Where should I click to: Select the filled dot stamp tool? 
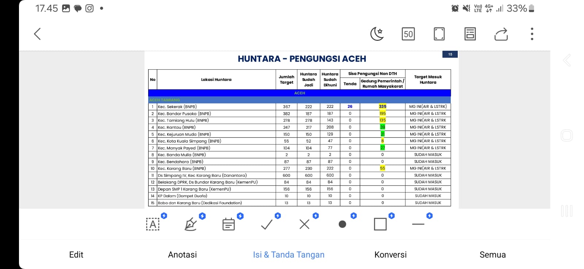coord(342,224)
